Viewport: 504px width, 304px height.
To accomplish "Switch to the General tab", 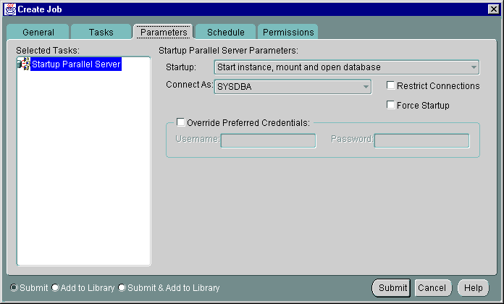I will (38, 33).
